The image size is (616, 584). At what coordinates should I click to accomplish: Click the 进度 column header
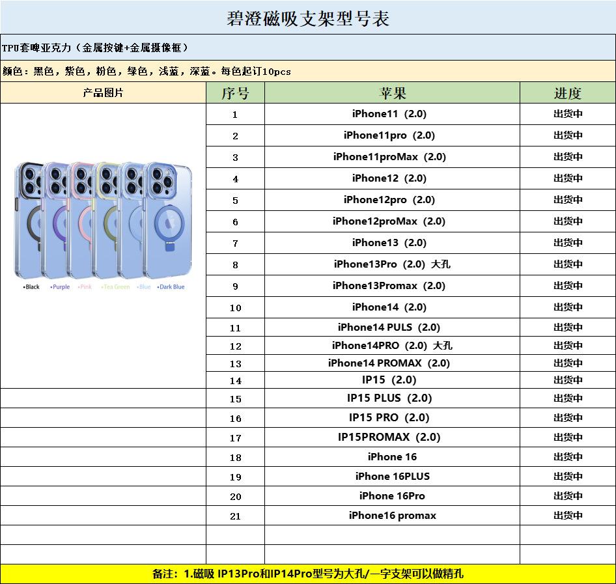[567, 93]
